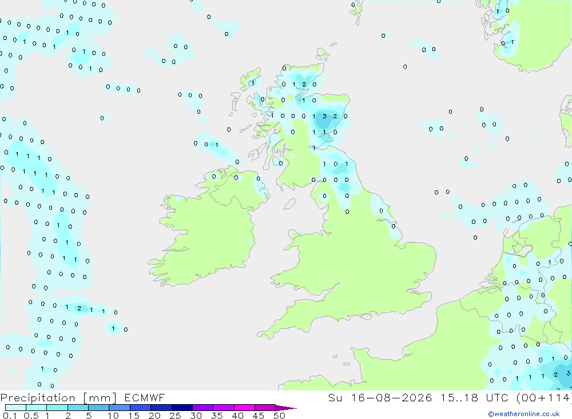Select the 5–10 mm legend color box

99,408
